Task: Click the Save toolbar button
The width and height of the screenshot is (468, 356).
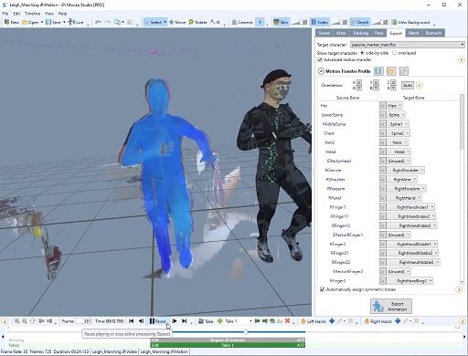Action: pos(53,22)
